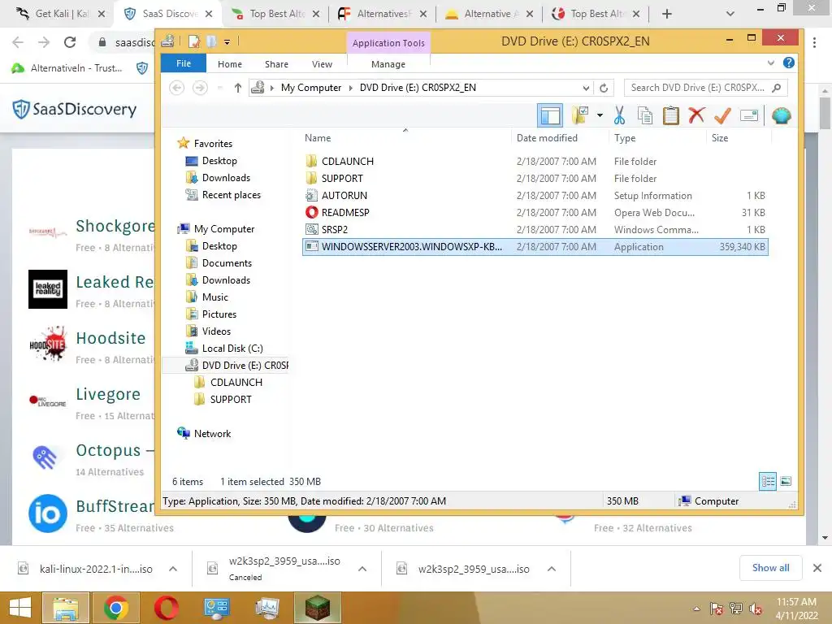Toggle the preview pane toolbar button
The height and width of the screenshot is (624, 832).
(550, 115)
